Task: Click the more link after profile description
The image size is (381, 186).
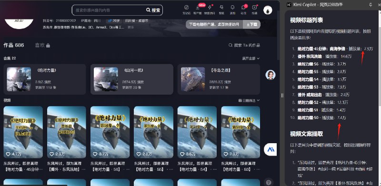Action: click(x=130, y=27)
